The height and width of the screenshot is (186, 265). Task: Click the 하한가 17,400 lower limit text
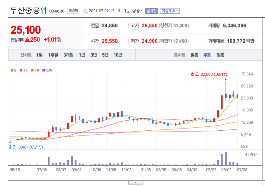[174, 41]
